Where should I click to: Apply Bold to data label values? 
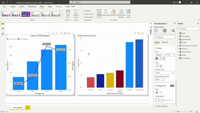click(x=157, y=59)
